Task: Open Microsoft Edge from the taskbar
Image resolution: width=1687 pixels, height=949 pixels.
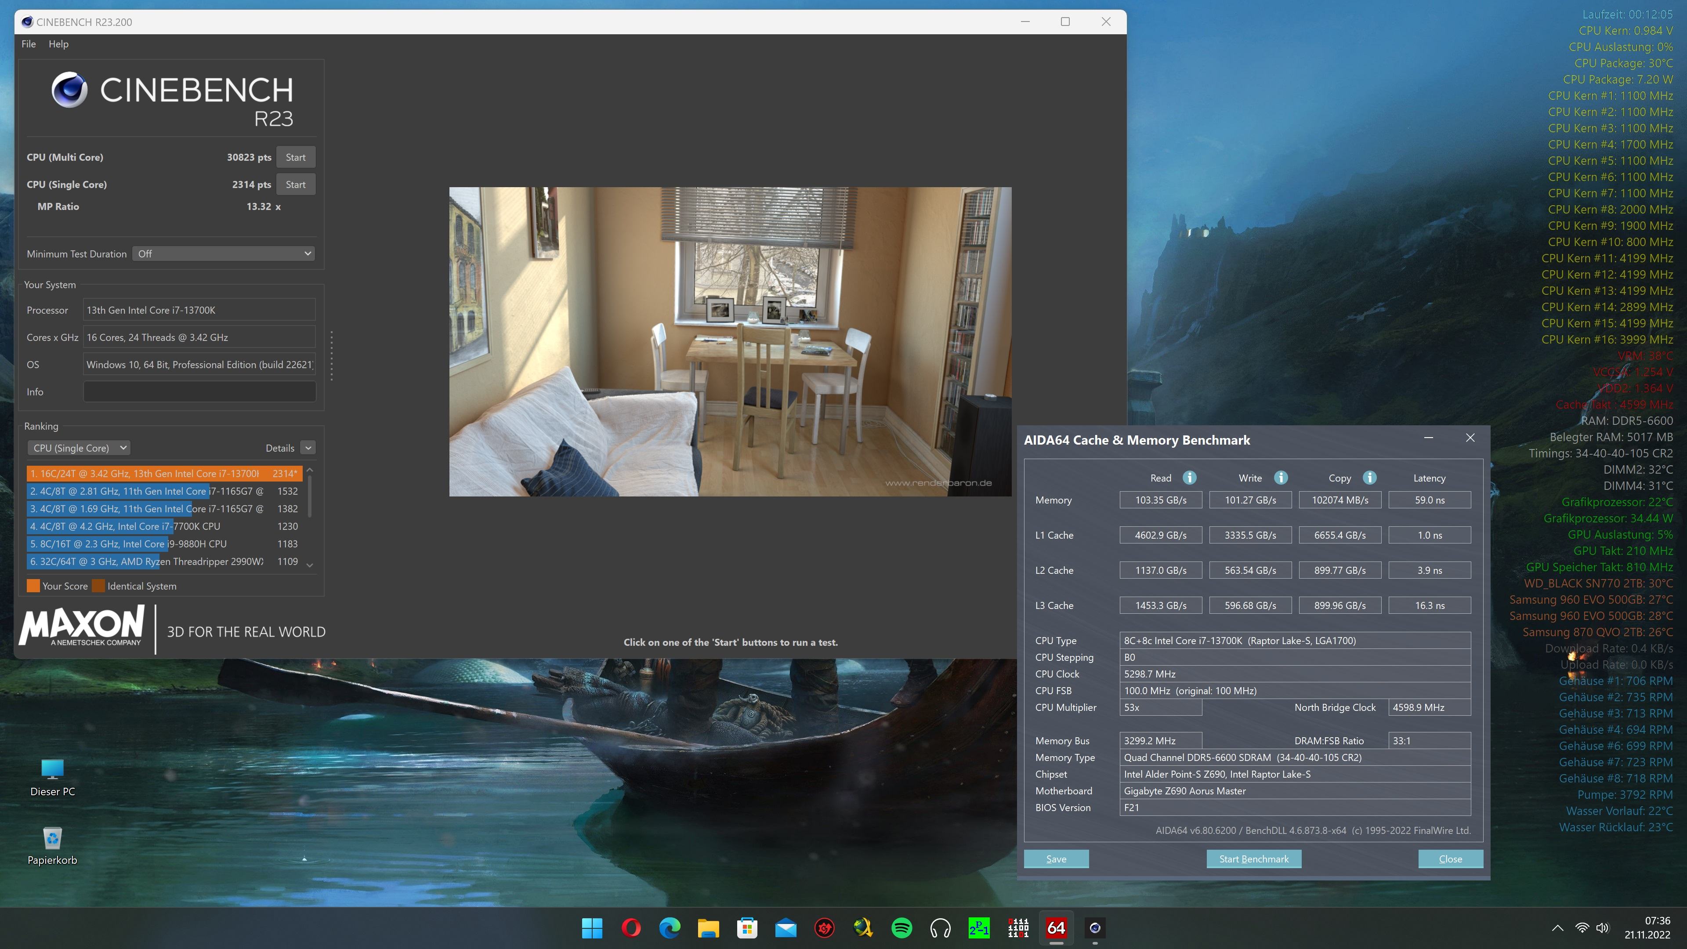Action: tap(669, 927)
